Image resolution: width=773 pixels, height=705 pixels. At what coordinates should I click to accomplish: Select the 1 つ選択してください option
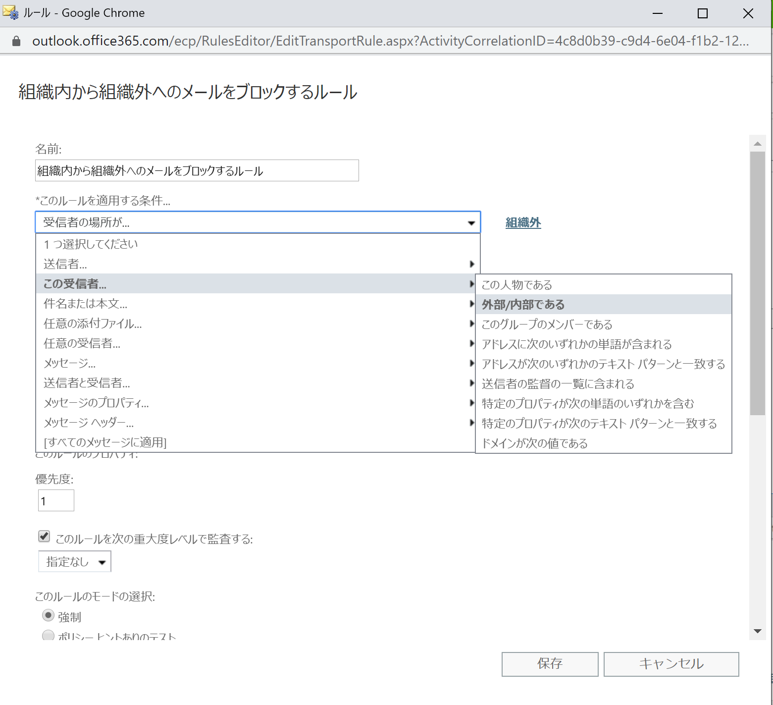258,244
